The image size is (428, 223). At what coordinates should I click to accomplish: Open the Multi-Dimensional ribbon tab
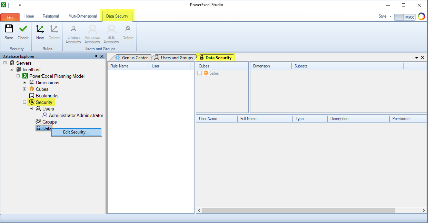pyautogui.click(x=83, y=16)
